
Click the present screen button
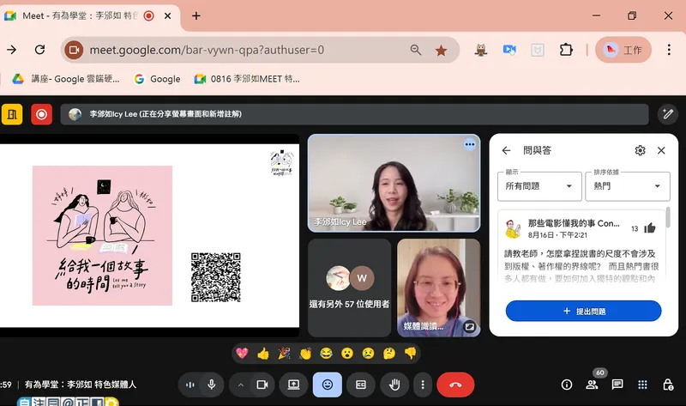point(293,385)
